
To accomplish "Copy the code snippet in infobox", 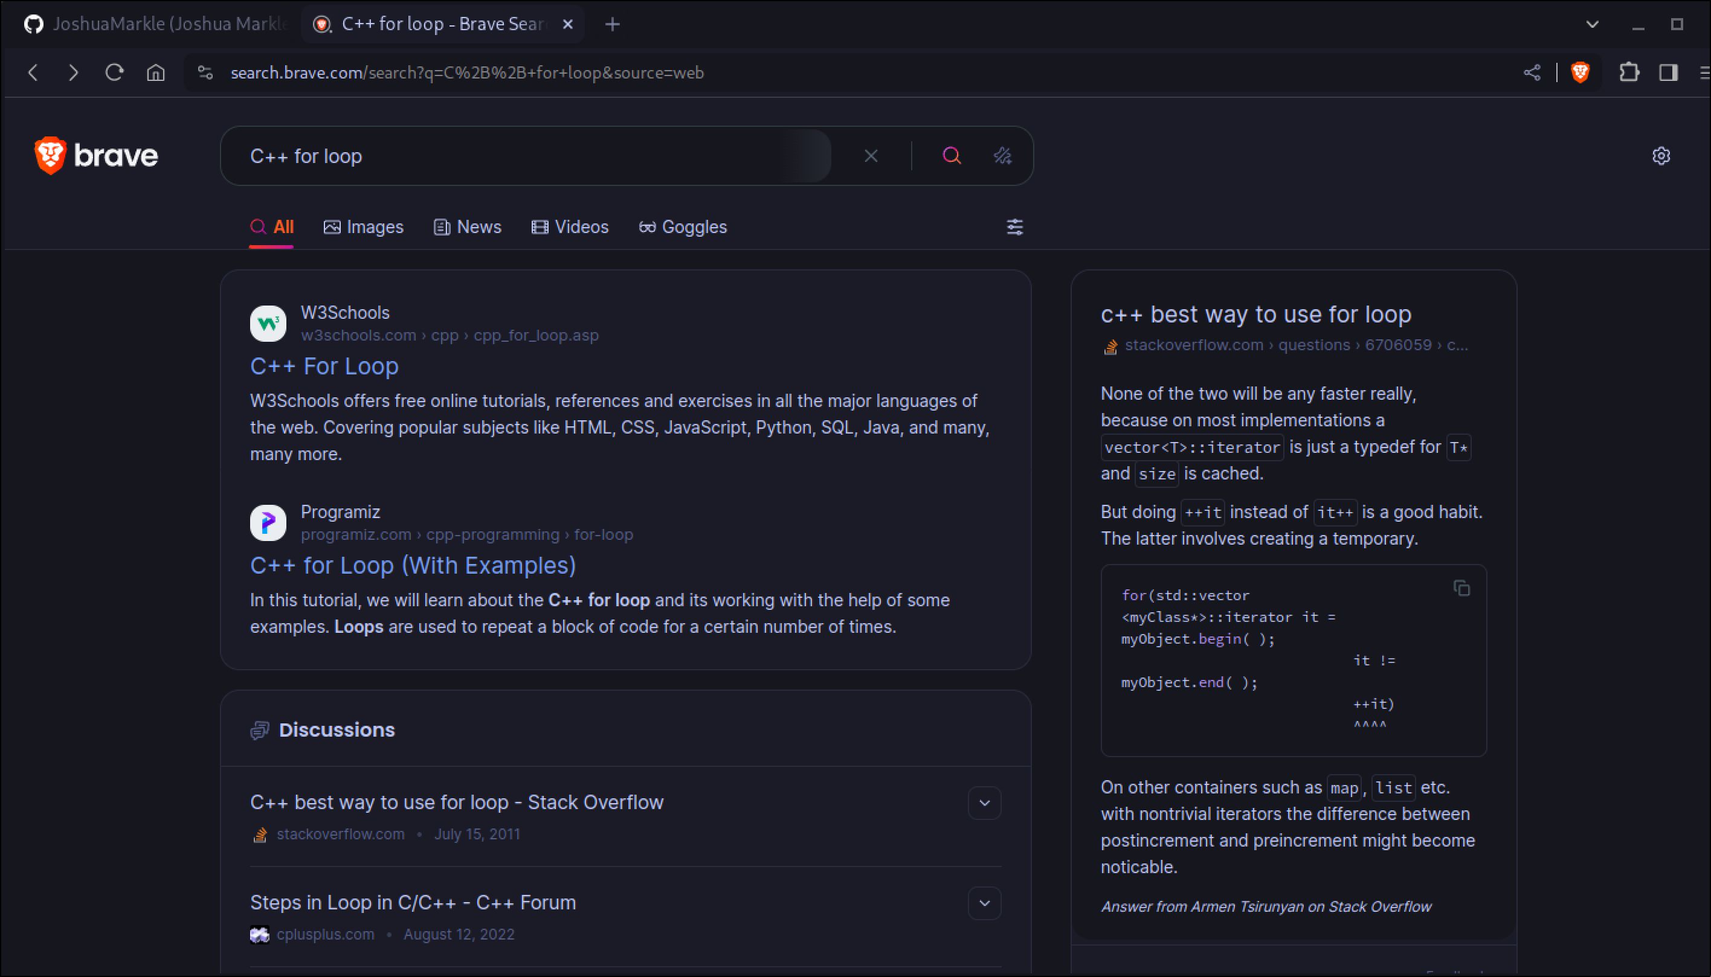I will (x=1461, y=588).
